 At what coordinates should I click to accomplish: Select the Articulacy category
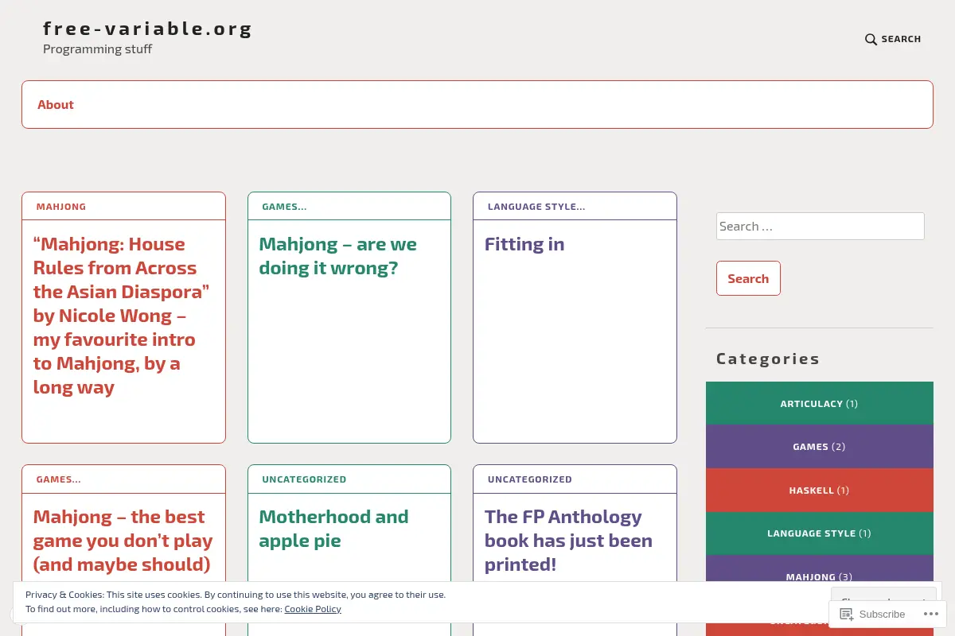pos(820,403)
